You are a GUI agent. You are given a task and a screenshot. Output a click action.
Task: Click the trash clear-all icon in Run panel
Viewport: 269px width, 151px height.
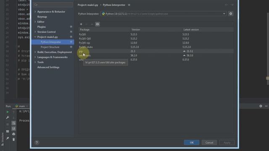point(13,140)
